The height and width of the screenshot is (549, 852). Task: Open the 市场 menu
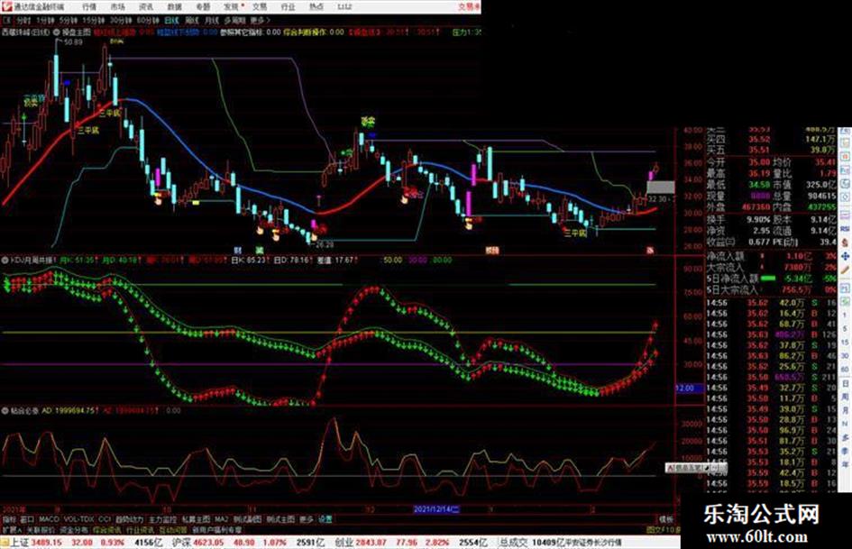[x=117, y=6]
